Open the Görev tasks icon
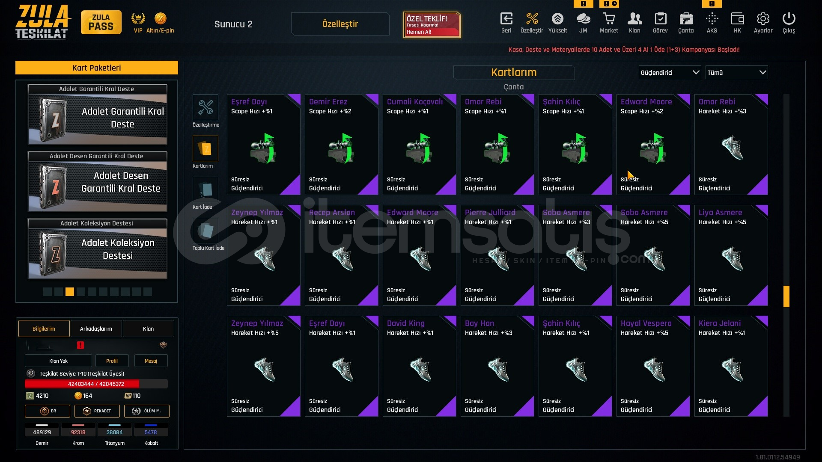 click(660, 19)
